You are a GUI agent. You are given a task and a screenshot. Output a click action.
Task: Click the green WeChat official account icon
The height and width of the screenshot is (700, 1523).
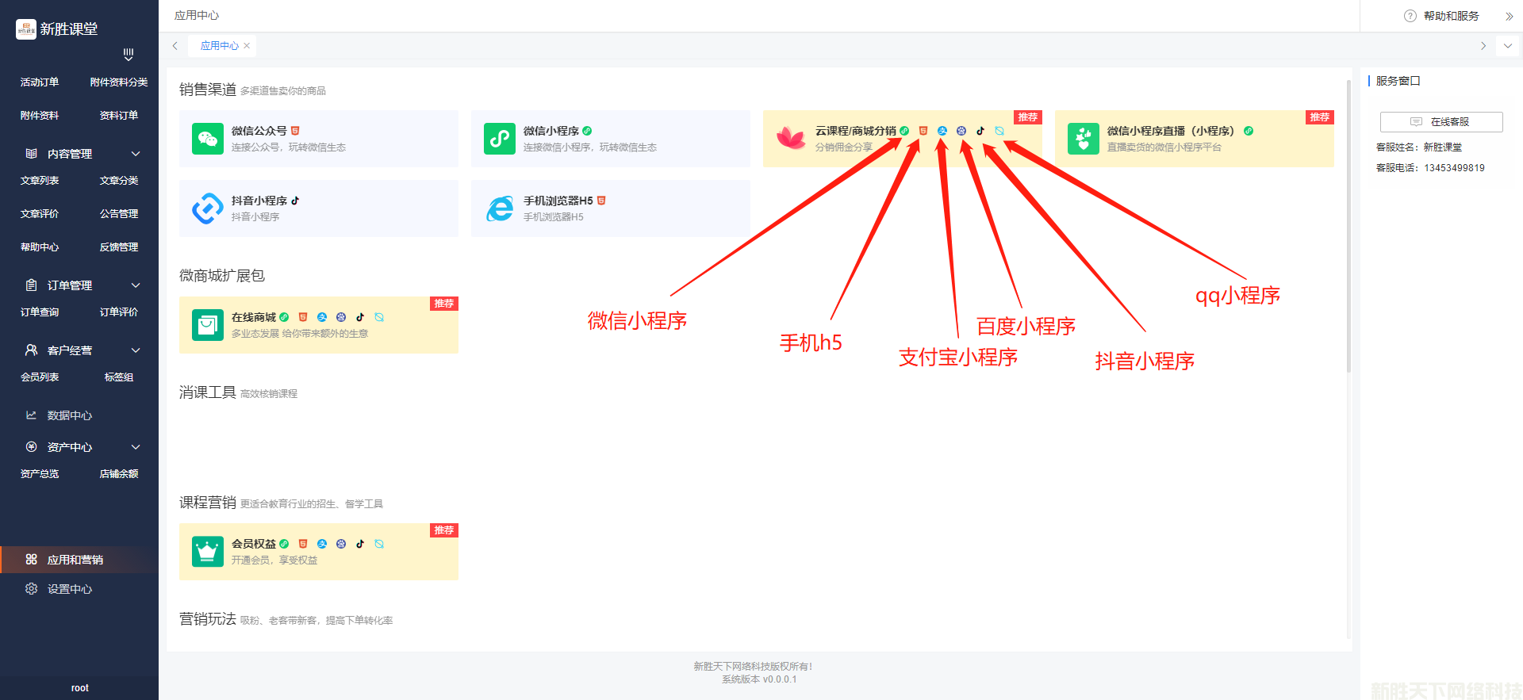(x=208, y=139)
